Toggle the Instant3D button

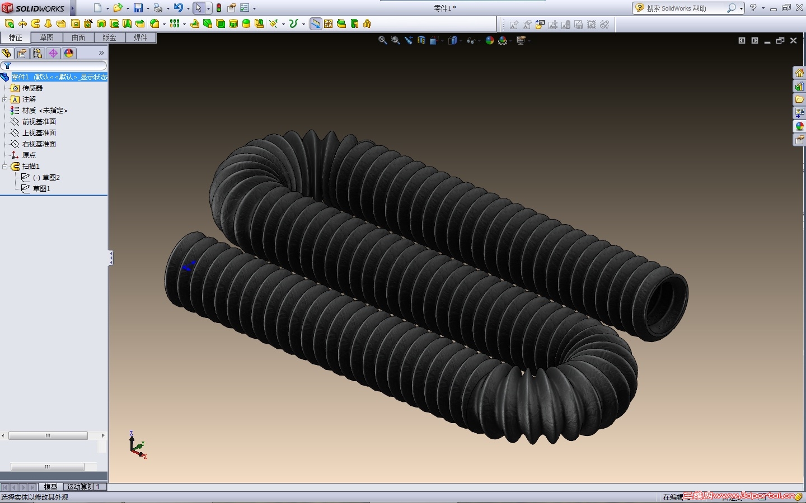tap(316, 23)
